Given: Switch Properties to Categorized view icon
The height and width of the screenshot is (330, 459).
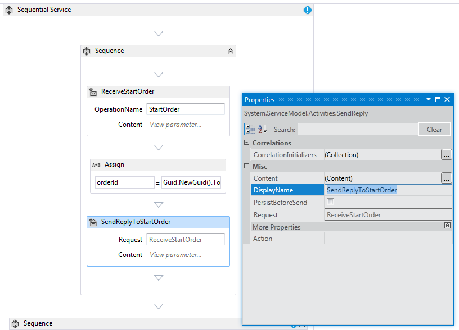Looking at the screenshot, I should coord(249,129).
